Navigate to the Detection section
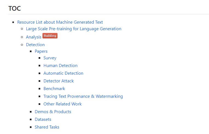 coord(35,45)
